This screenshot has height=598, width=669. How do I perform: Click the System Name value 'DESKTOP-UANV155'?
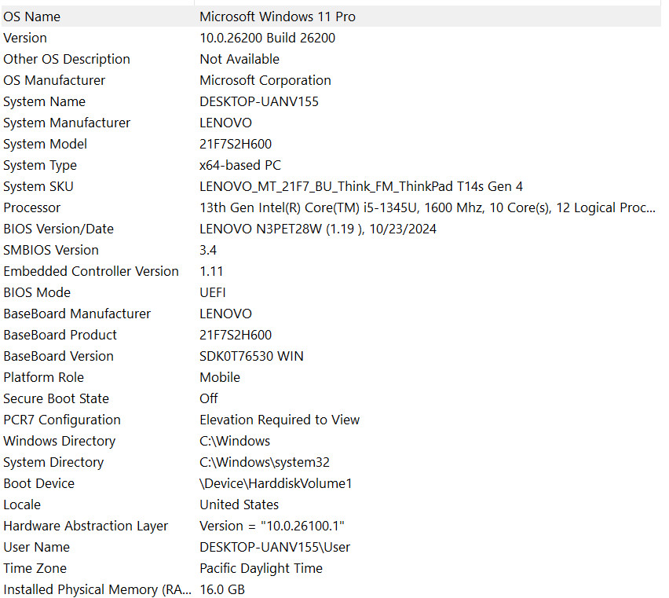(x=259, y=101)
